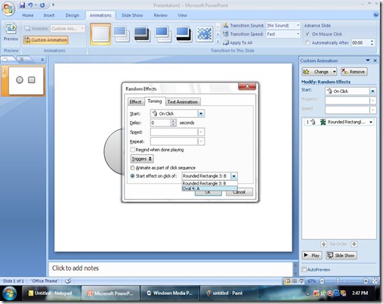This screenshot has width=383, height=304.
Task: Select the No Transition thumbnail
Action: pyautogui.click(x=100, y=34)
